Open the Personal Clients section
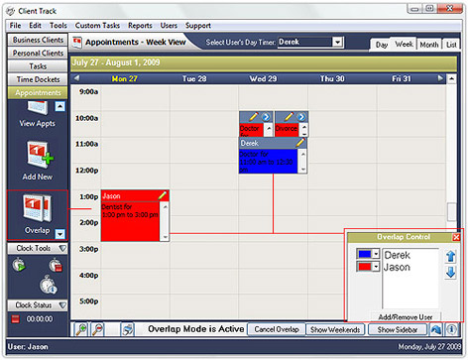The width and height of the screenshot is (468, 360). pos(38,53)
